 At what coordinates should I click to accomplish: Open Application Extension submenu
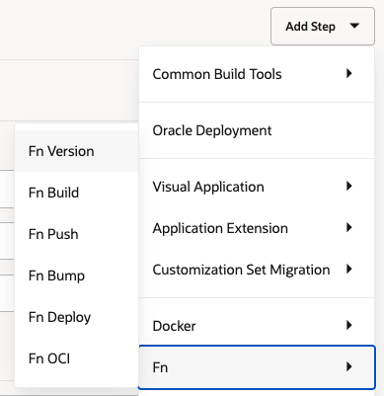tap(257, 228)
